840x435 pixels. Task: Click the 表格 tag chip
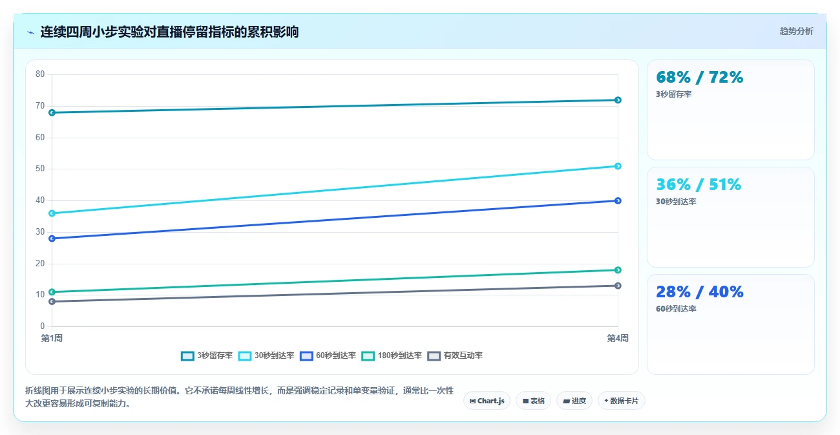[x=533, y=401]
